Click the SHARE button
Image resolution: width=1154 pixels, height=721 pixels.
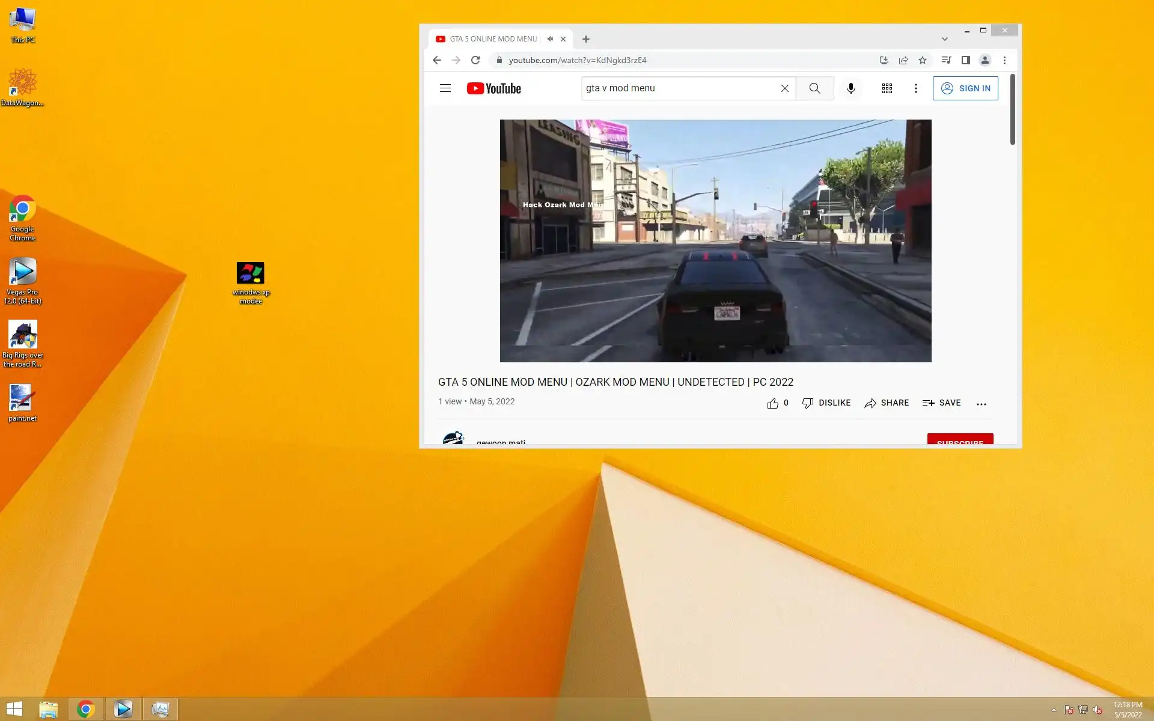(887, 403)
